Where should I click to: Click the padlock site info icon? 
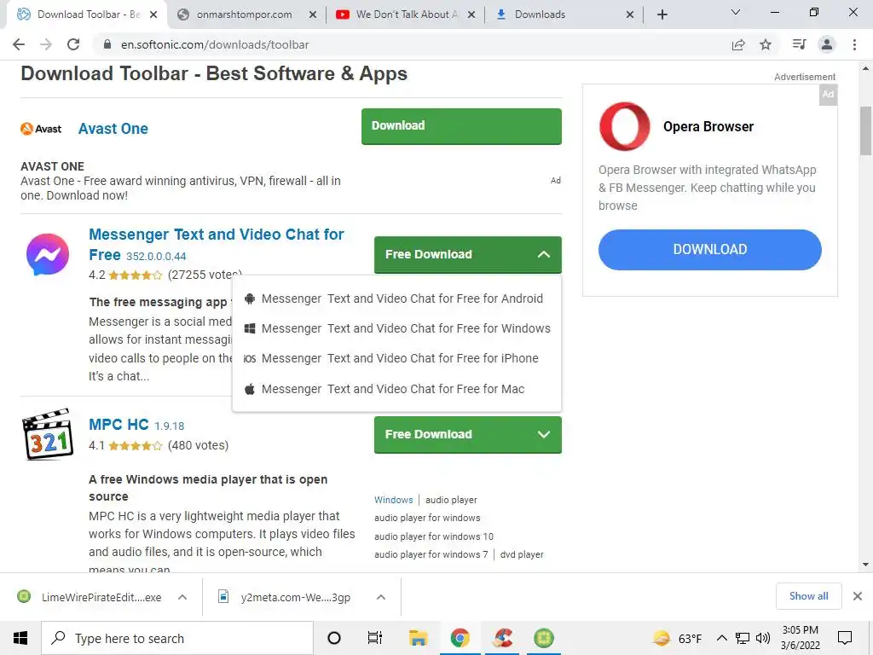click(107, 44)
